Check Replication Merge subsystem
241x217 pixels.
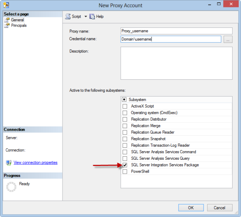pos(125,126)
